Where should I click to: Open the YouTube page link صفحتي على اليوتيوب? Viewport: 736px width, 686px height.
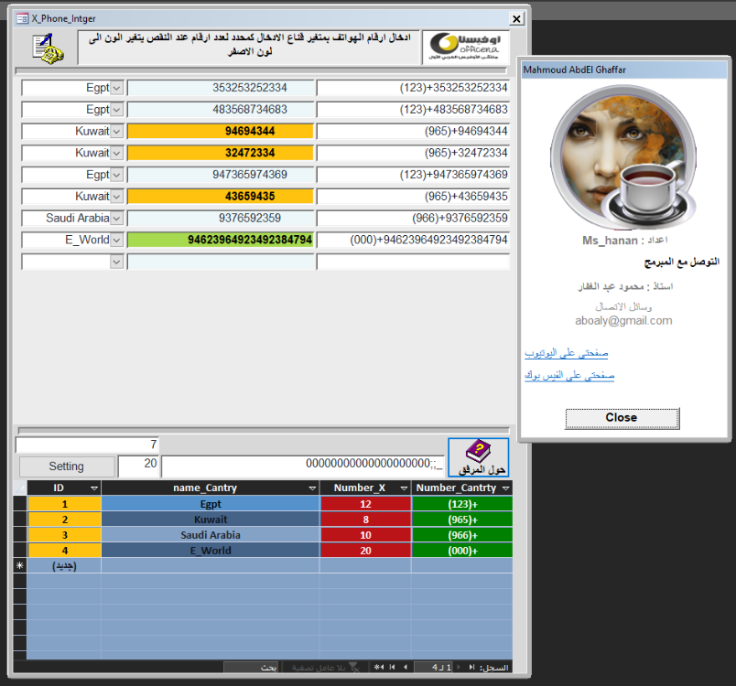click(567, 353)
